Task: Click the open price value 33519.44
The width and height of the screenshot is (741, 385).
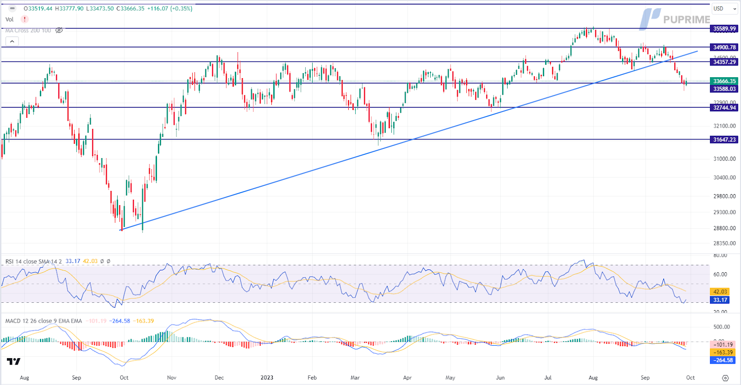Action: pos(41,9)
